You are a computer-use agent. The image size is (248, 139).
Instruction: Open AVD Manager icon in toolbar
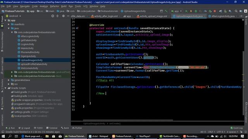click(225, 11)
